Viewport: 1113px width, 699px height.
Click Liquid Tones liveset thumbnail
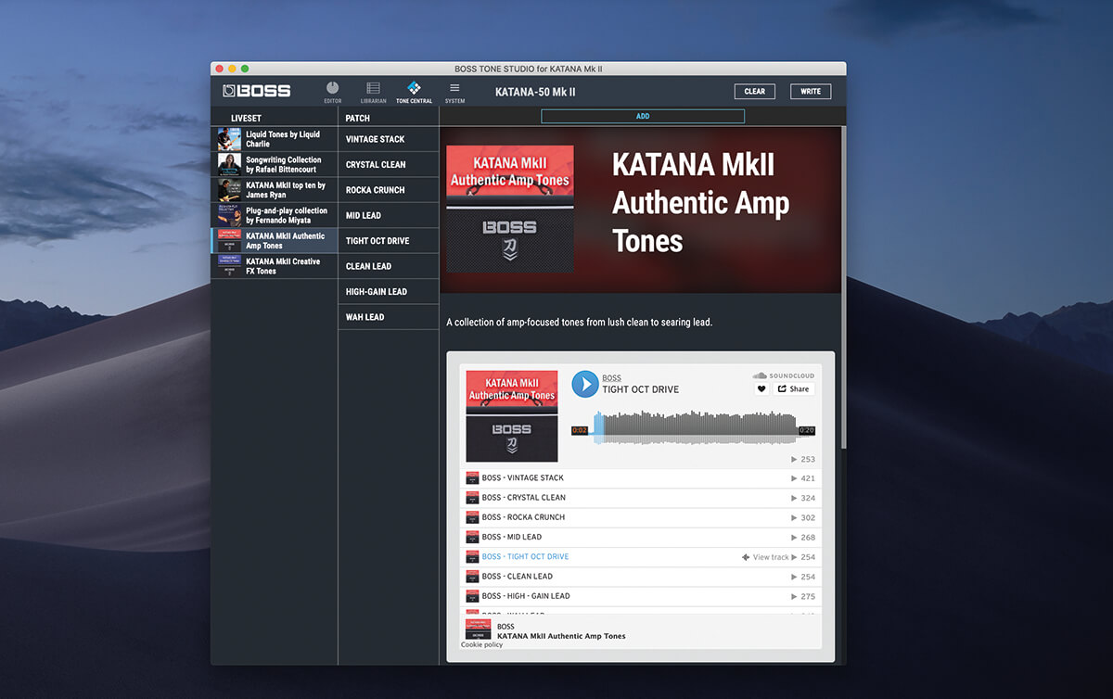point(229,139)
